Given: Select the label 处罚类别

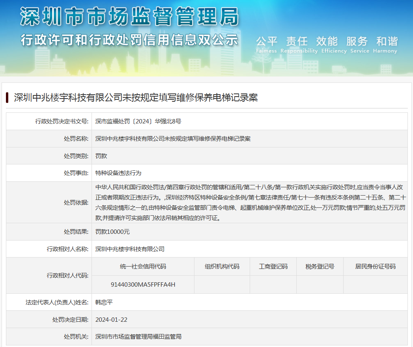Looking at the screenshot, I should (76, 156).
